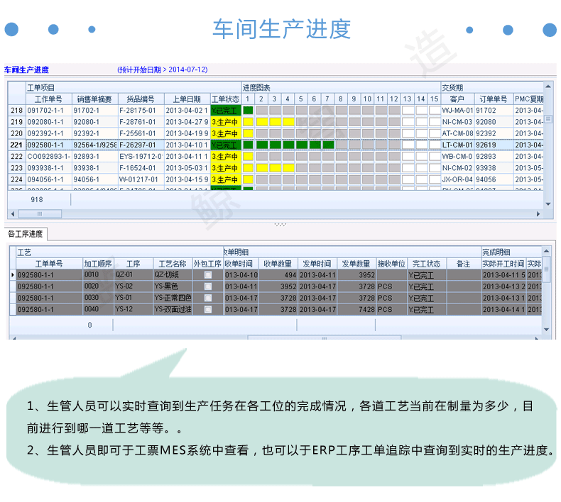Click row pointer arrow beside process 0010
Screen dimensions: 561x502
tap(13, 275)
